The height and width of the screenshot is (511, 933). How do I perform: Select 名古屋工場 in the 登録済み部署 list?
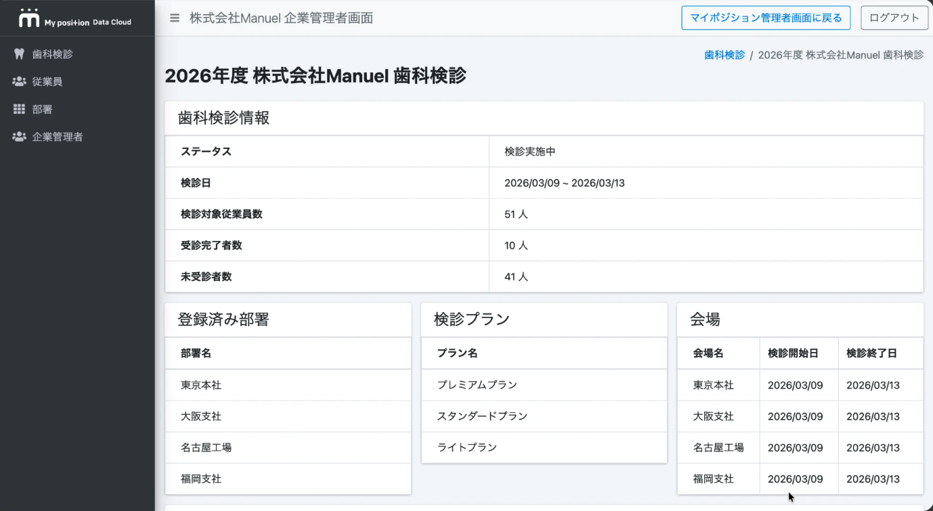pyautogui.click(x=288, y=447)
